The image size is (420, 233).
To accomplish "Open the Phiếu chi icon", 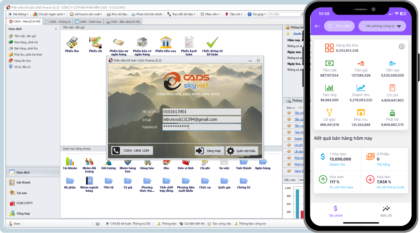I will (x=95, y=43).
